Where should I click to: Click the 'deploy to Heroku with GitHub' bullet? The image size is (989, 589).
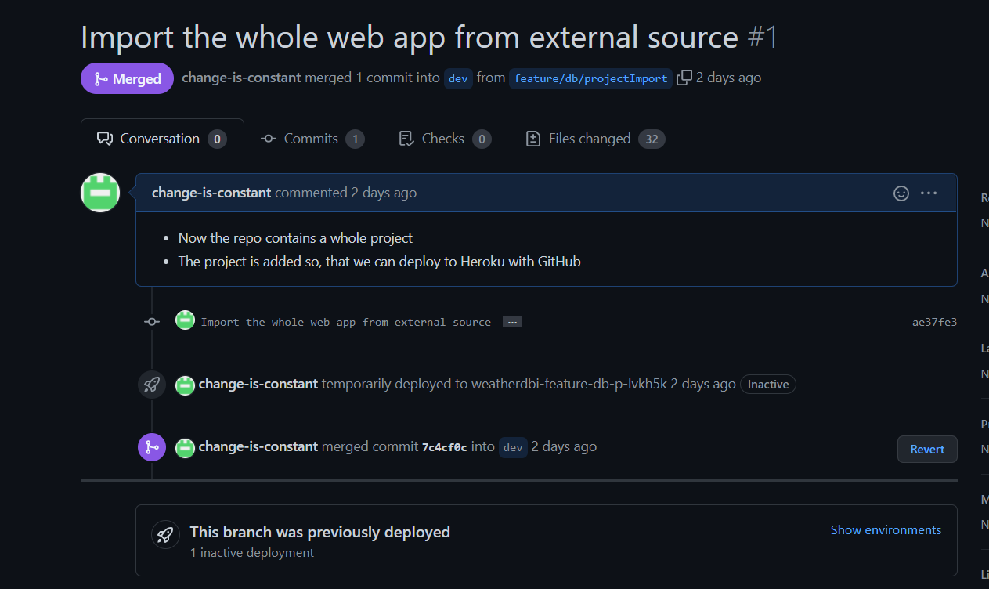380,261
